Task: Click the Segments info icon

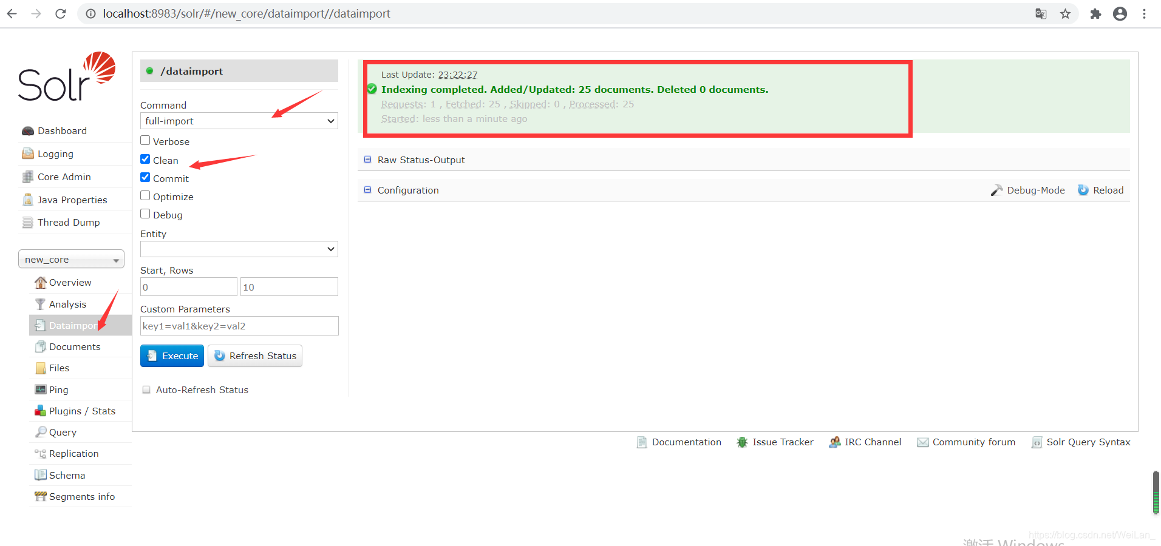Action: 40,496
